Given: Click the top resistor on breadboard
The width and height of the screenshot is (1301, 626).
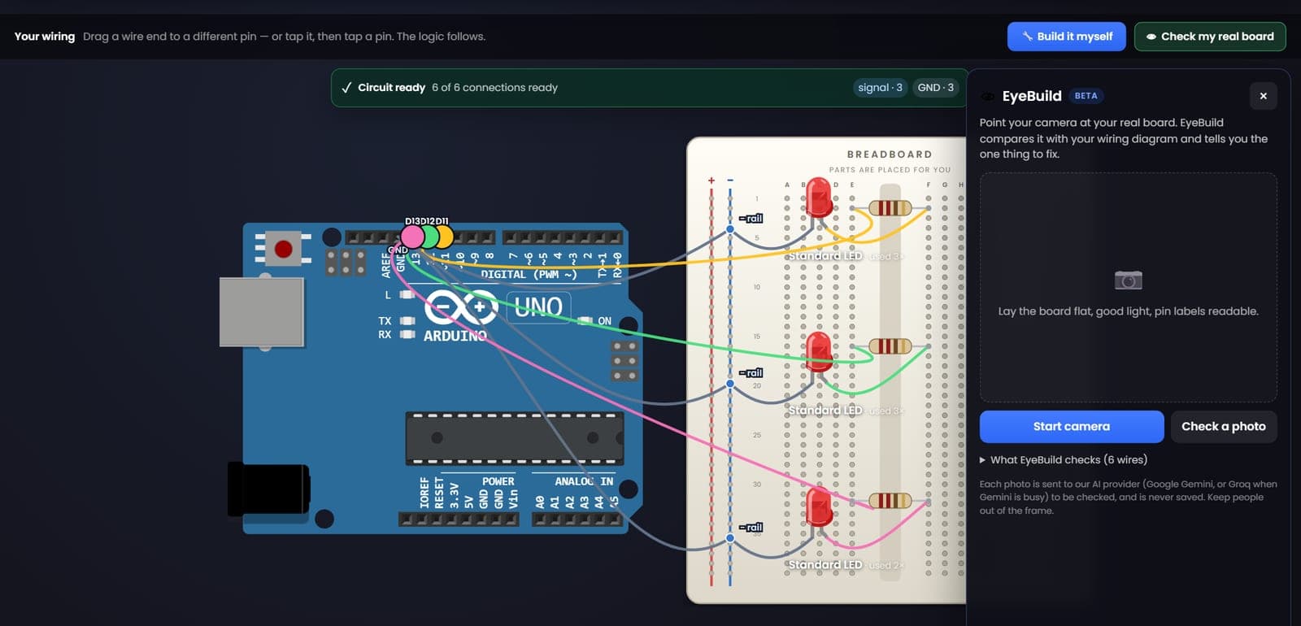Looking at the screenshot, I should [x=890, y=207].
